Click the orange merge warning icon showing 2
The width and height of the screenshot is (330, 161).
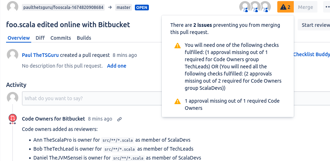pos(285,7)
